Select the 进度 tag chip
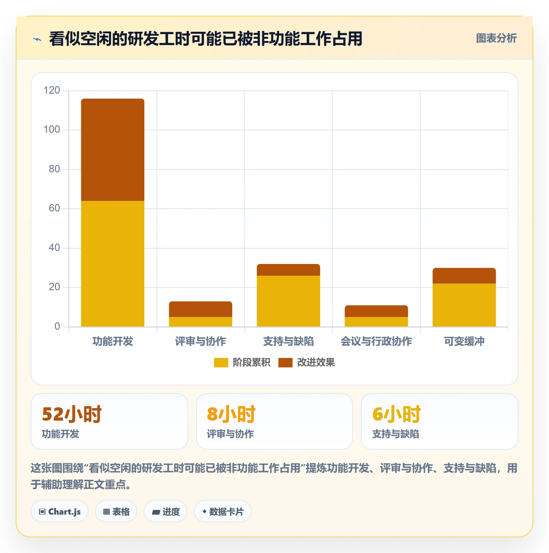The width and height of the screenshot is (549, 553). click(165, 511)
